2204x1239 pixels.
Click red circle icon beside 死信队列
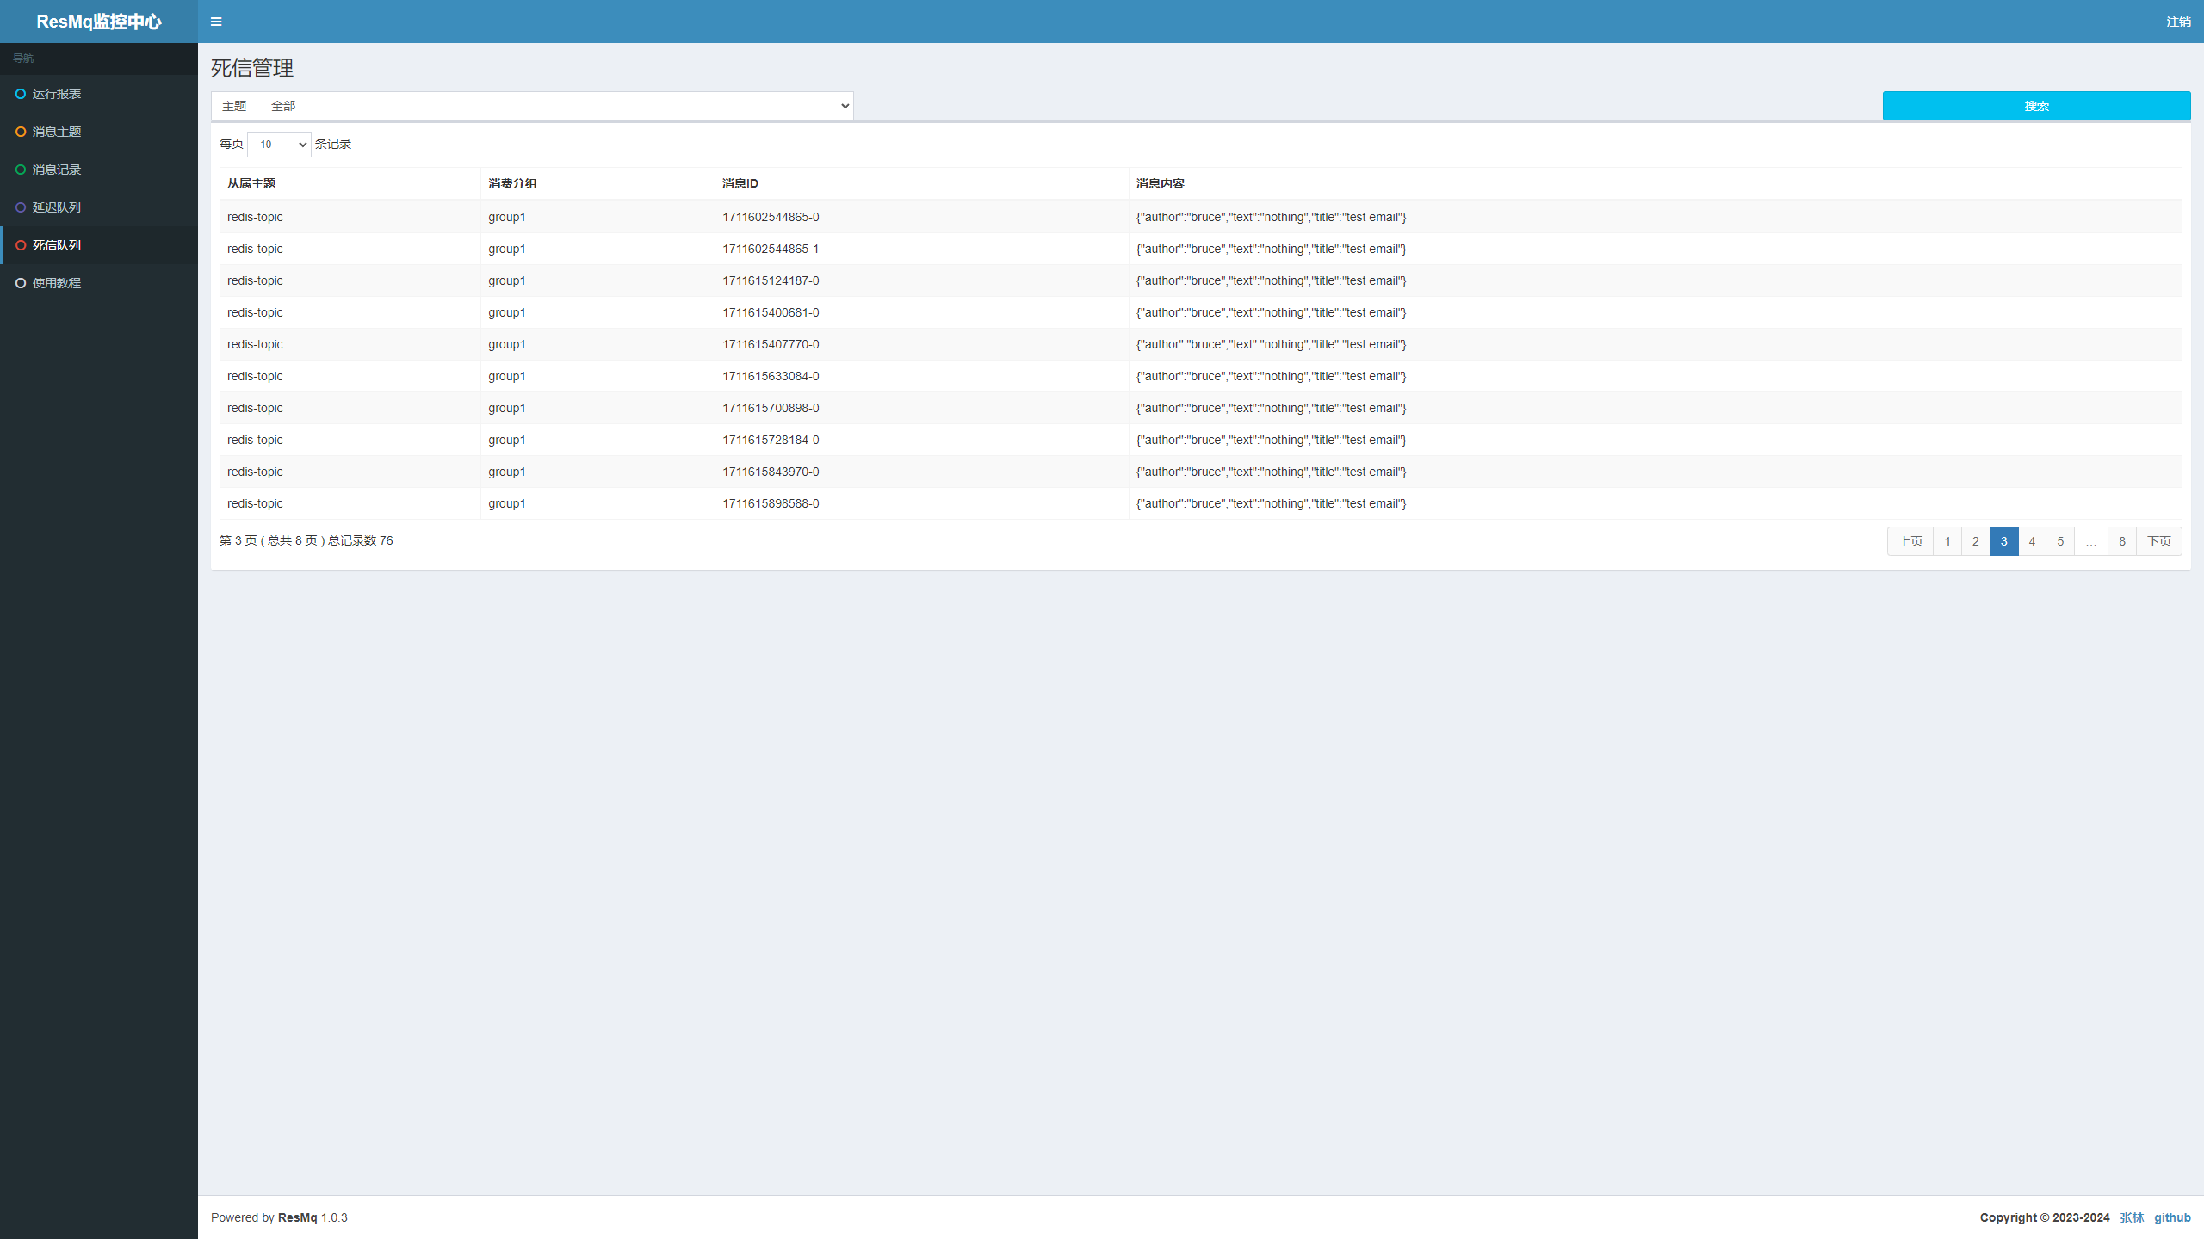pyautogui.click(x=21, y=245)
